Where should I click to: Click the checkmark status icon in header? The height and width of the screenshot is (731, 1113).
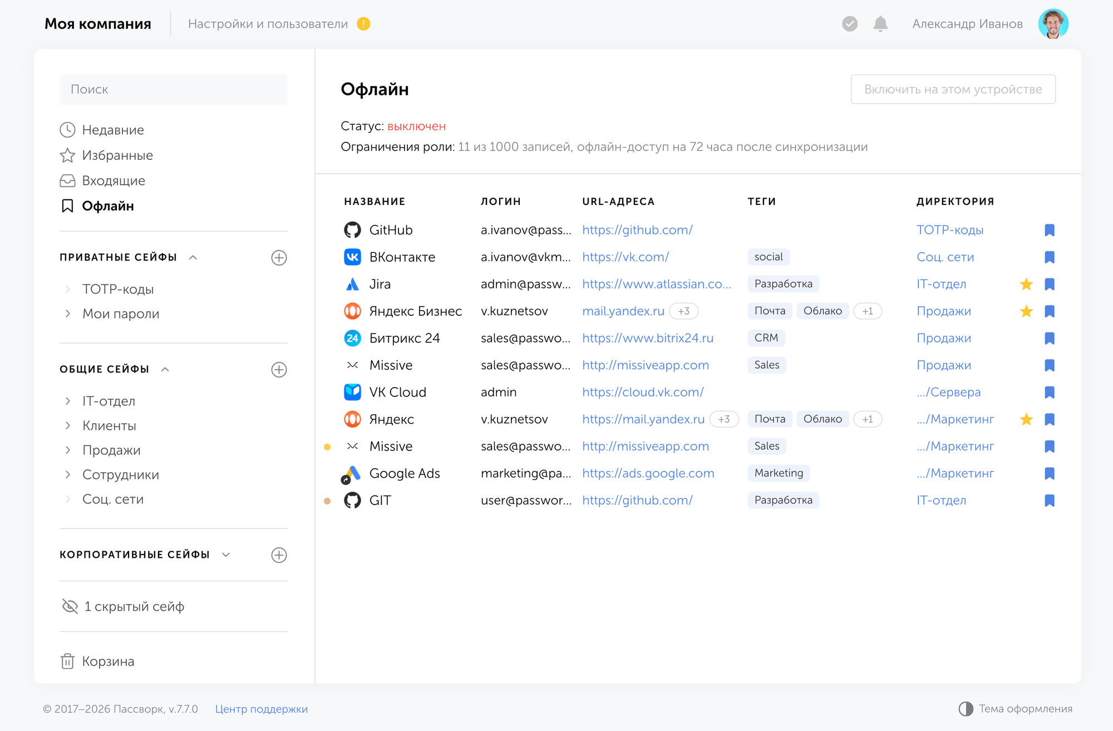click(x=850, y=24)
